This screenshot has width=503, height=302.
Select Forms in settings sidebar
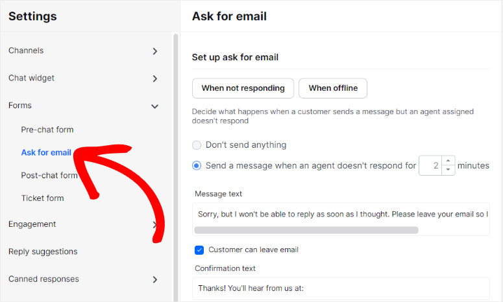tap(20, 106)
